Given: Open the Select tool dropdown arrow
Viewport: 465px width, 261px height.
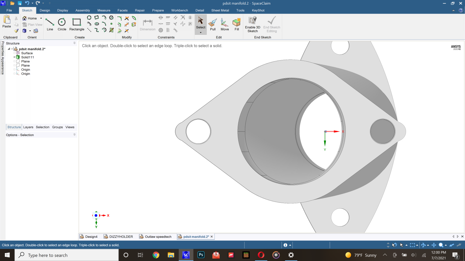Looking at the screenshot, I should coord(201,32).
